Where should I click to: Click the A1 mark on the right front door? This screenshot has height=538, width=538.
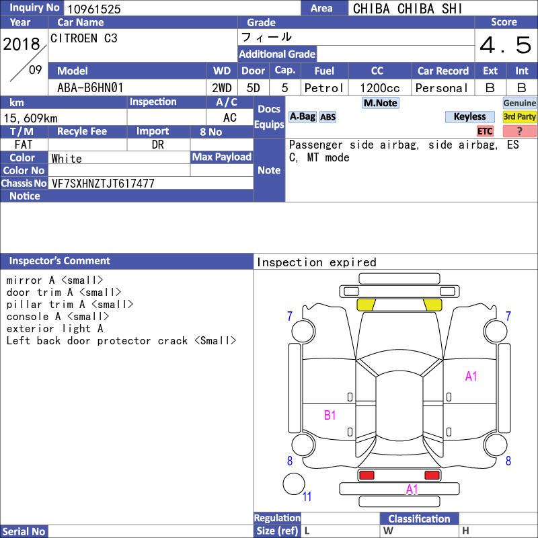(471, 377)
